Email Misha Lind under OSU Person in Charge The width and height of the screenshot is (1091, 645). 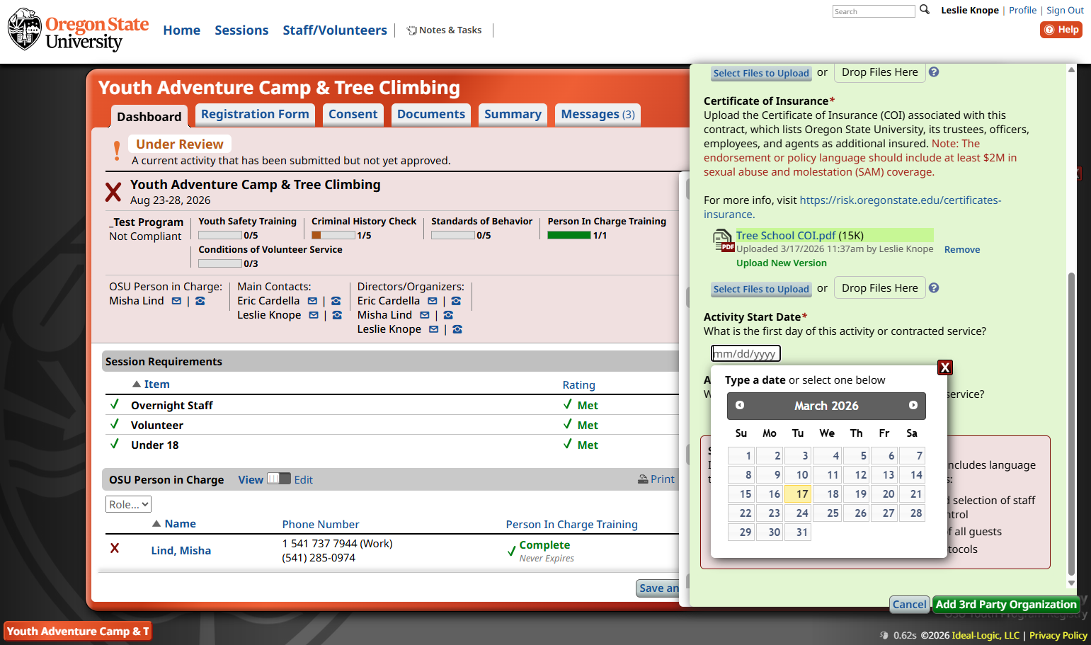click(x=176, y=301)
